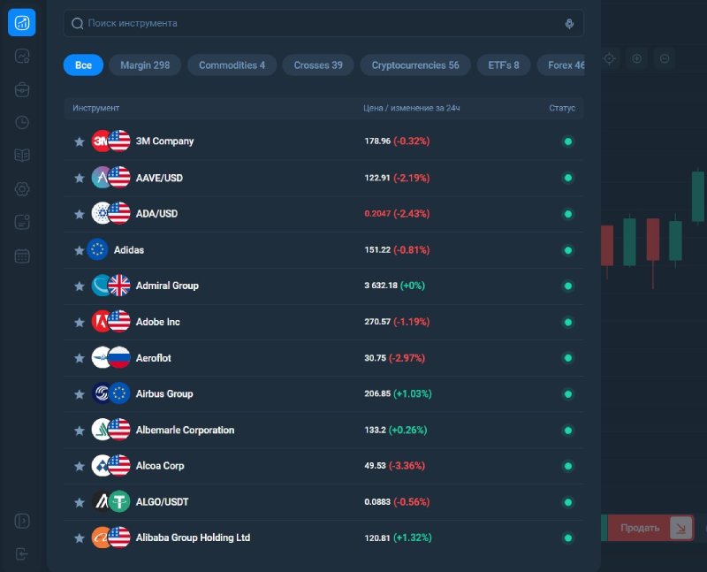Select the Cryptocurrencies 56 filter tab
Screen dimensions: 707x572
pyautogui.click(x=415, y=65)
